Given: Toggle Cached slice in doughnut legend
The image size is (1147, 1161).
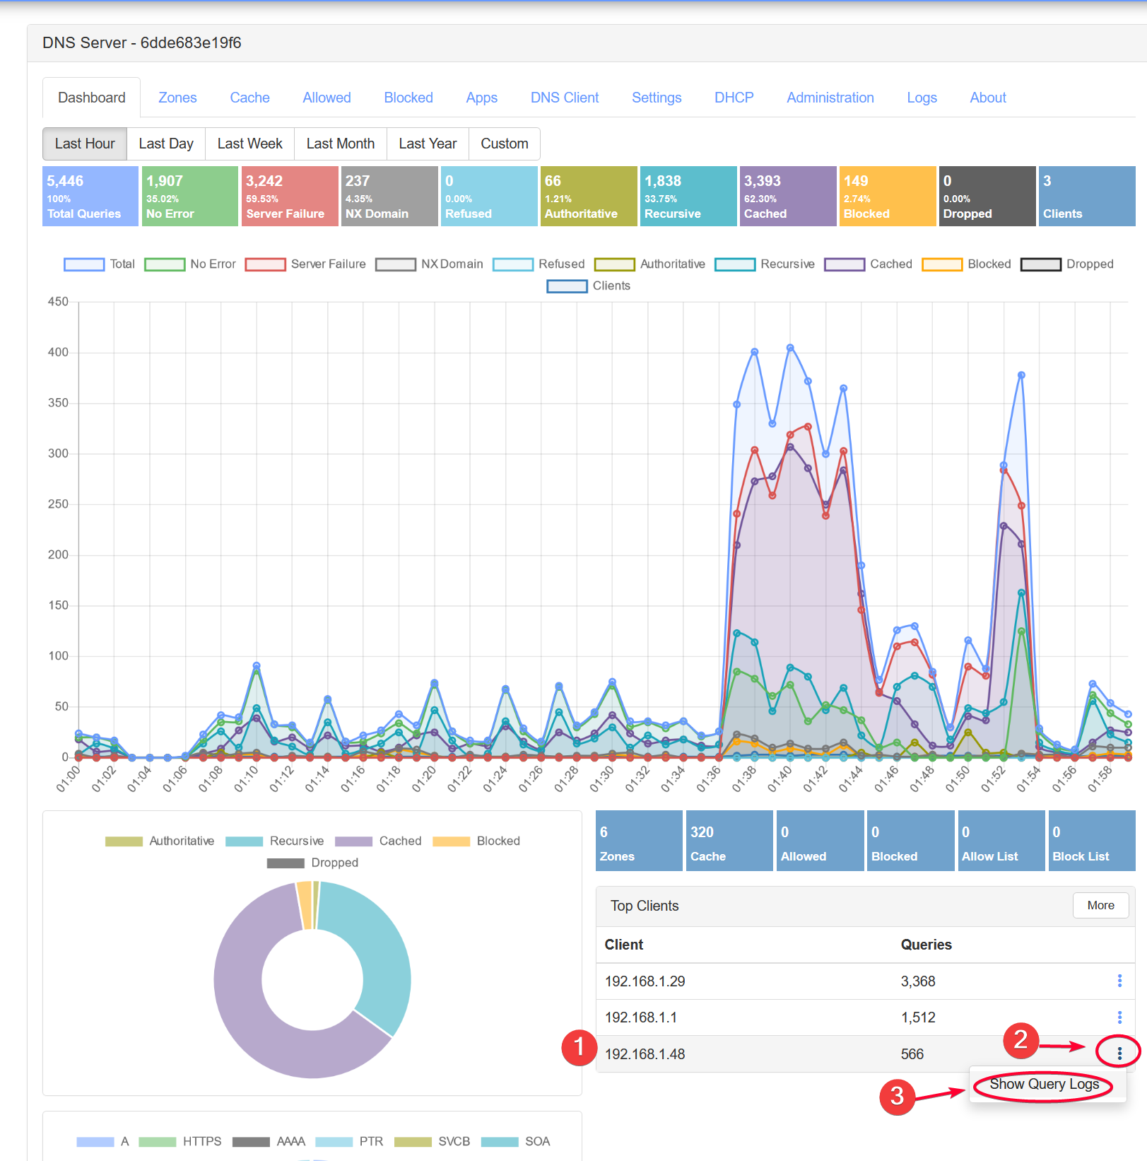Looking at the screenshot, I should pyautogui.click(x=377, y=841).
